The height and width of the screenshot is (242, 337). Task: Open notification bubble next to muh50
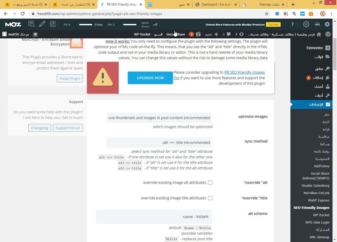35,34
